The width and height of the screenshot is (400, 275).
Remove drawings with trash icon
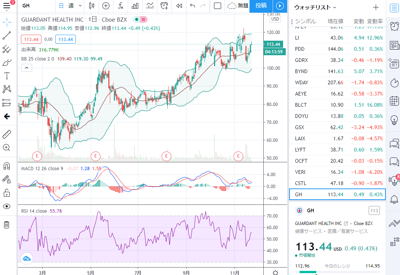click(7, 225)
